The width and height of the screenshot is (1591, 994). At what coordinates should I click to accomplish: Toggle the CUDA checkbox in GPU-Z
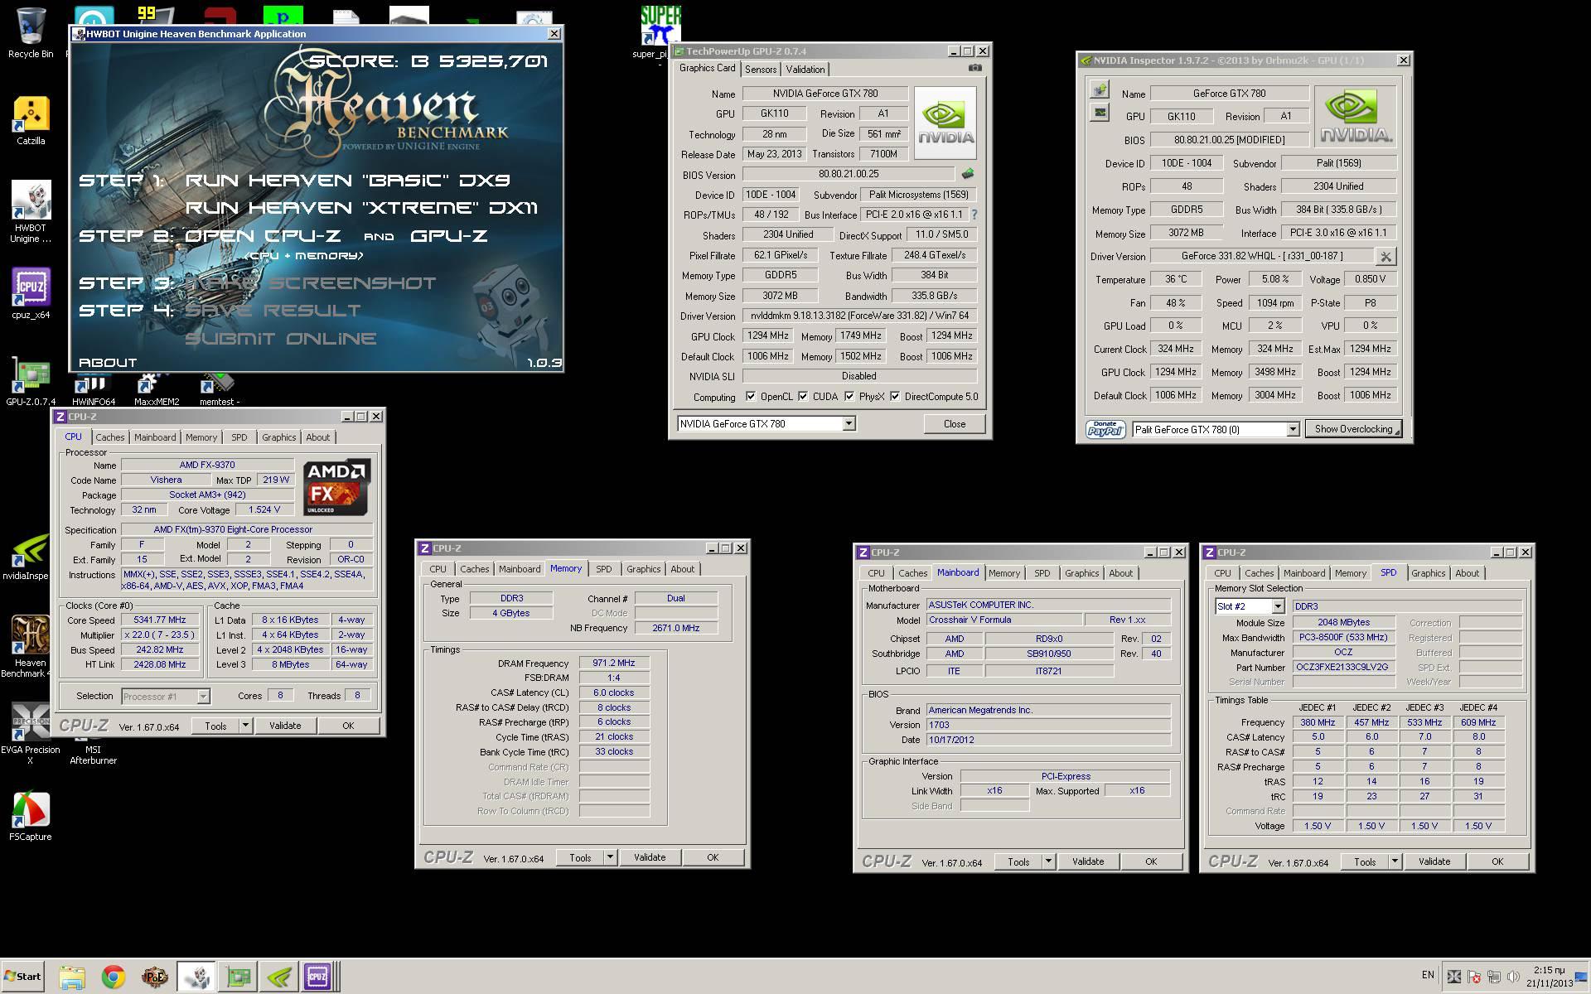(803, 397)
